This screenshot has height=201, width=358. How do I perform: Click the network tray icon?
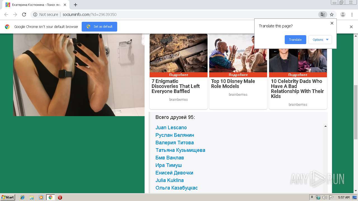[318, 197]
